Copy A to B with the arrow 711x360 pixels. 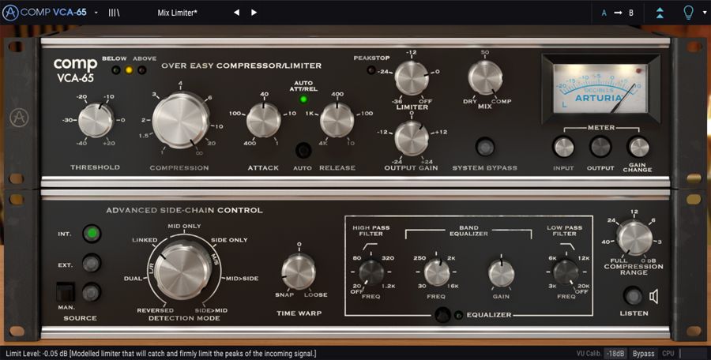pos(618,13)
